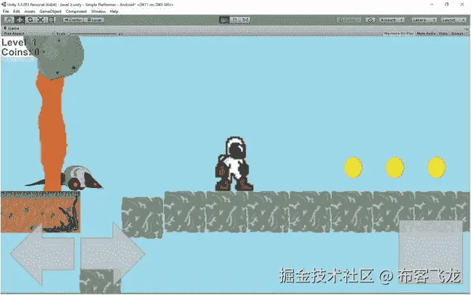The image size is (471, 295).
Task: Open the Cloud services icon
Action: point(371,20)
